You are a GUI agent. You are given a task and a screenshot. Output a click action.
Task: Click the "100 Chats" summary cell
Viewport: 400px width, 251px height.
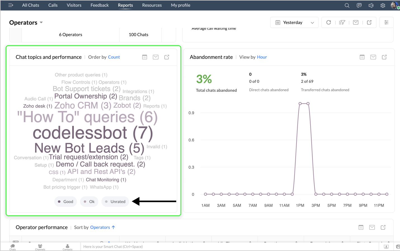pos(138,35)
